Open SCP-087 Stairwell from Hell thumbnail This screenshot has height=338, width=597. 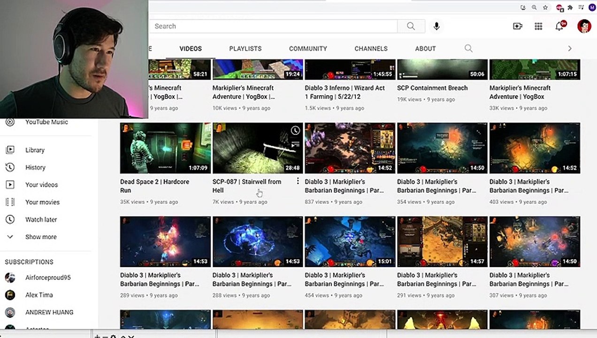(258, 148)
